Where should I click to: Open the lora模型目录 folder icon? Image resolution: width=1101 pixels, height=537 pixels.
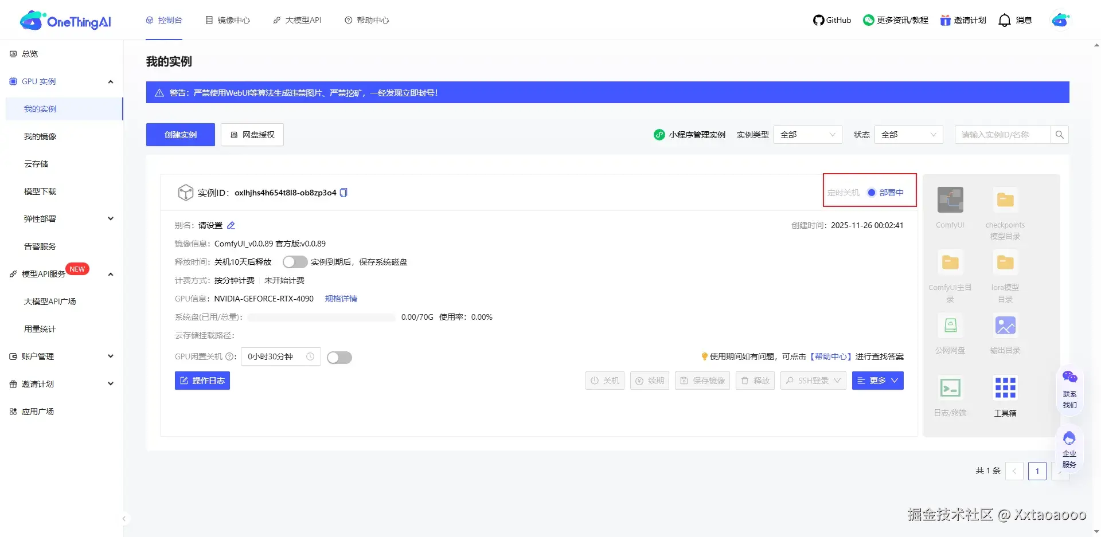click(x=1005, y=262)
